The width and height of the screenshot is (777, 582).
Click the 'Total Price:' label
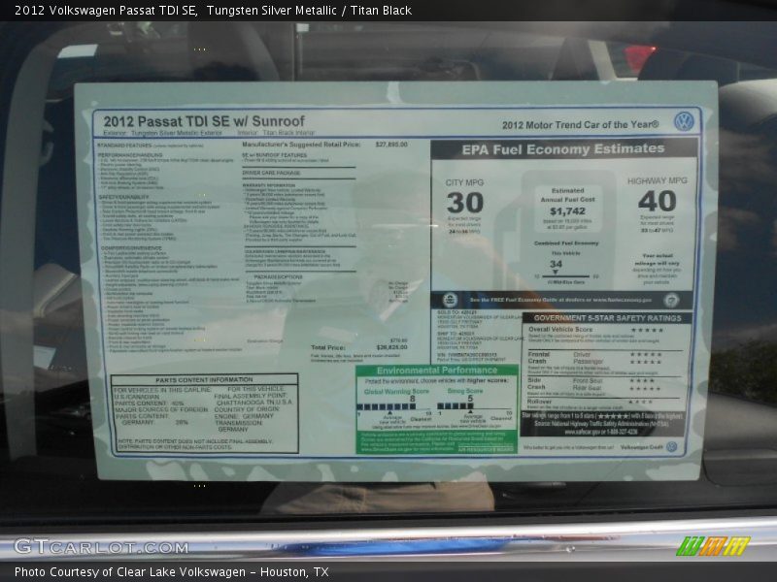tap(327, 347)
